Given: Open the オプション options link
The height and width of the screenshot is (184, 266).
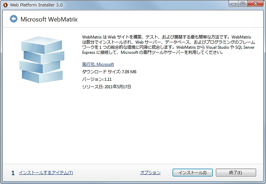Looking at the screenshot, I should [x=150, y=173].
